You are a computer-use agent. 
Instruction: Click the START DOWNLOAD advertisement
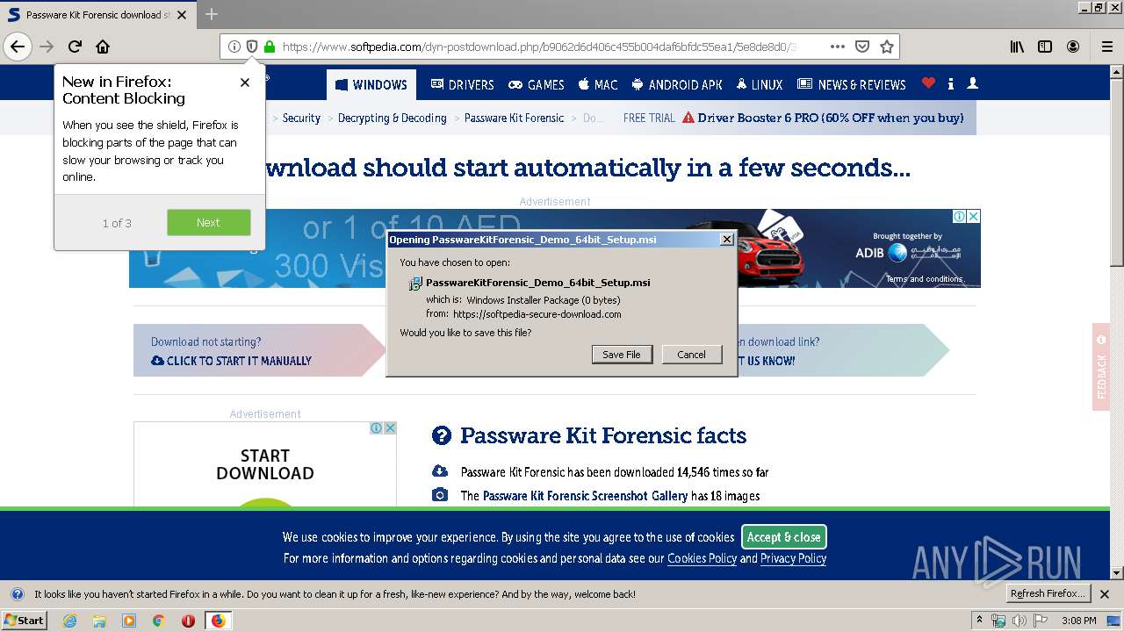pyautogui.click(x=265, y=464)
